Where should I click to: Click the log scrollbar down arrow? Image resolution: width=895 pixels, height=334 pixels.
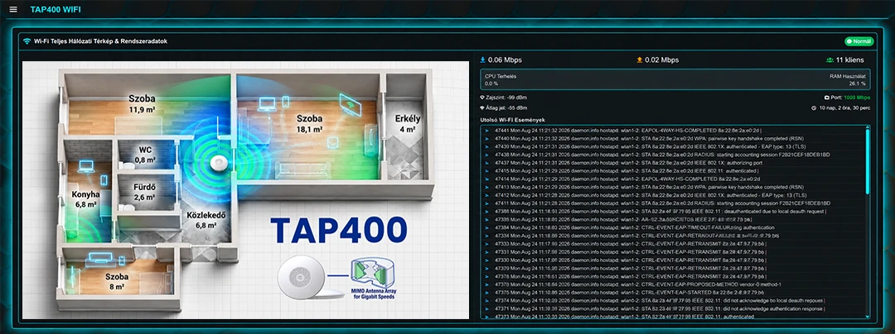tap(868, 317)
